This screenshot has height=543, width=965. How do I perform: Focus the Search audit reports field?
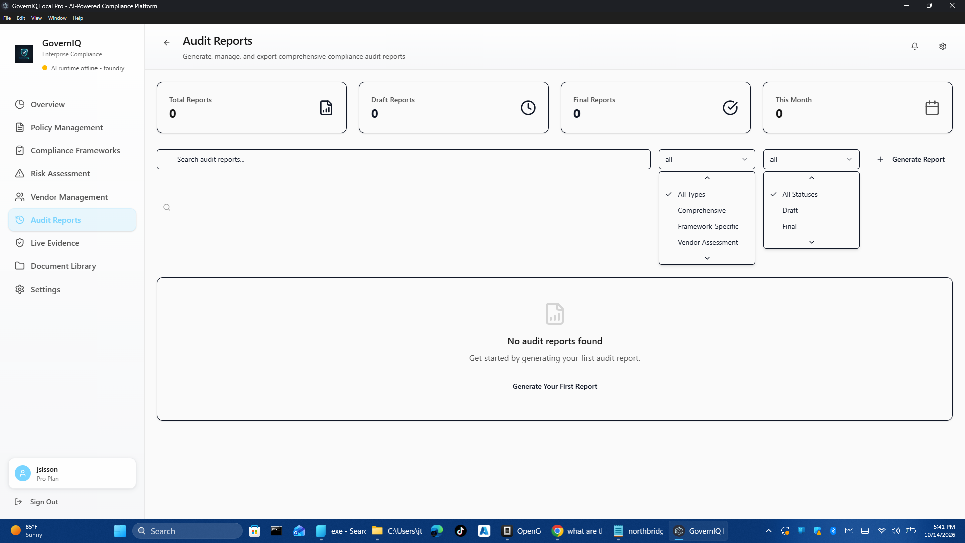point(404,159)
